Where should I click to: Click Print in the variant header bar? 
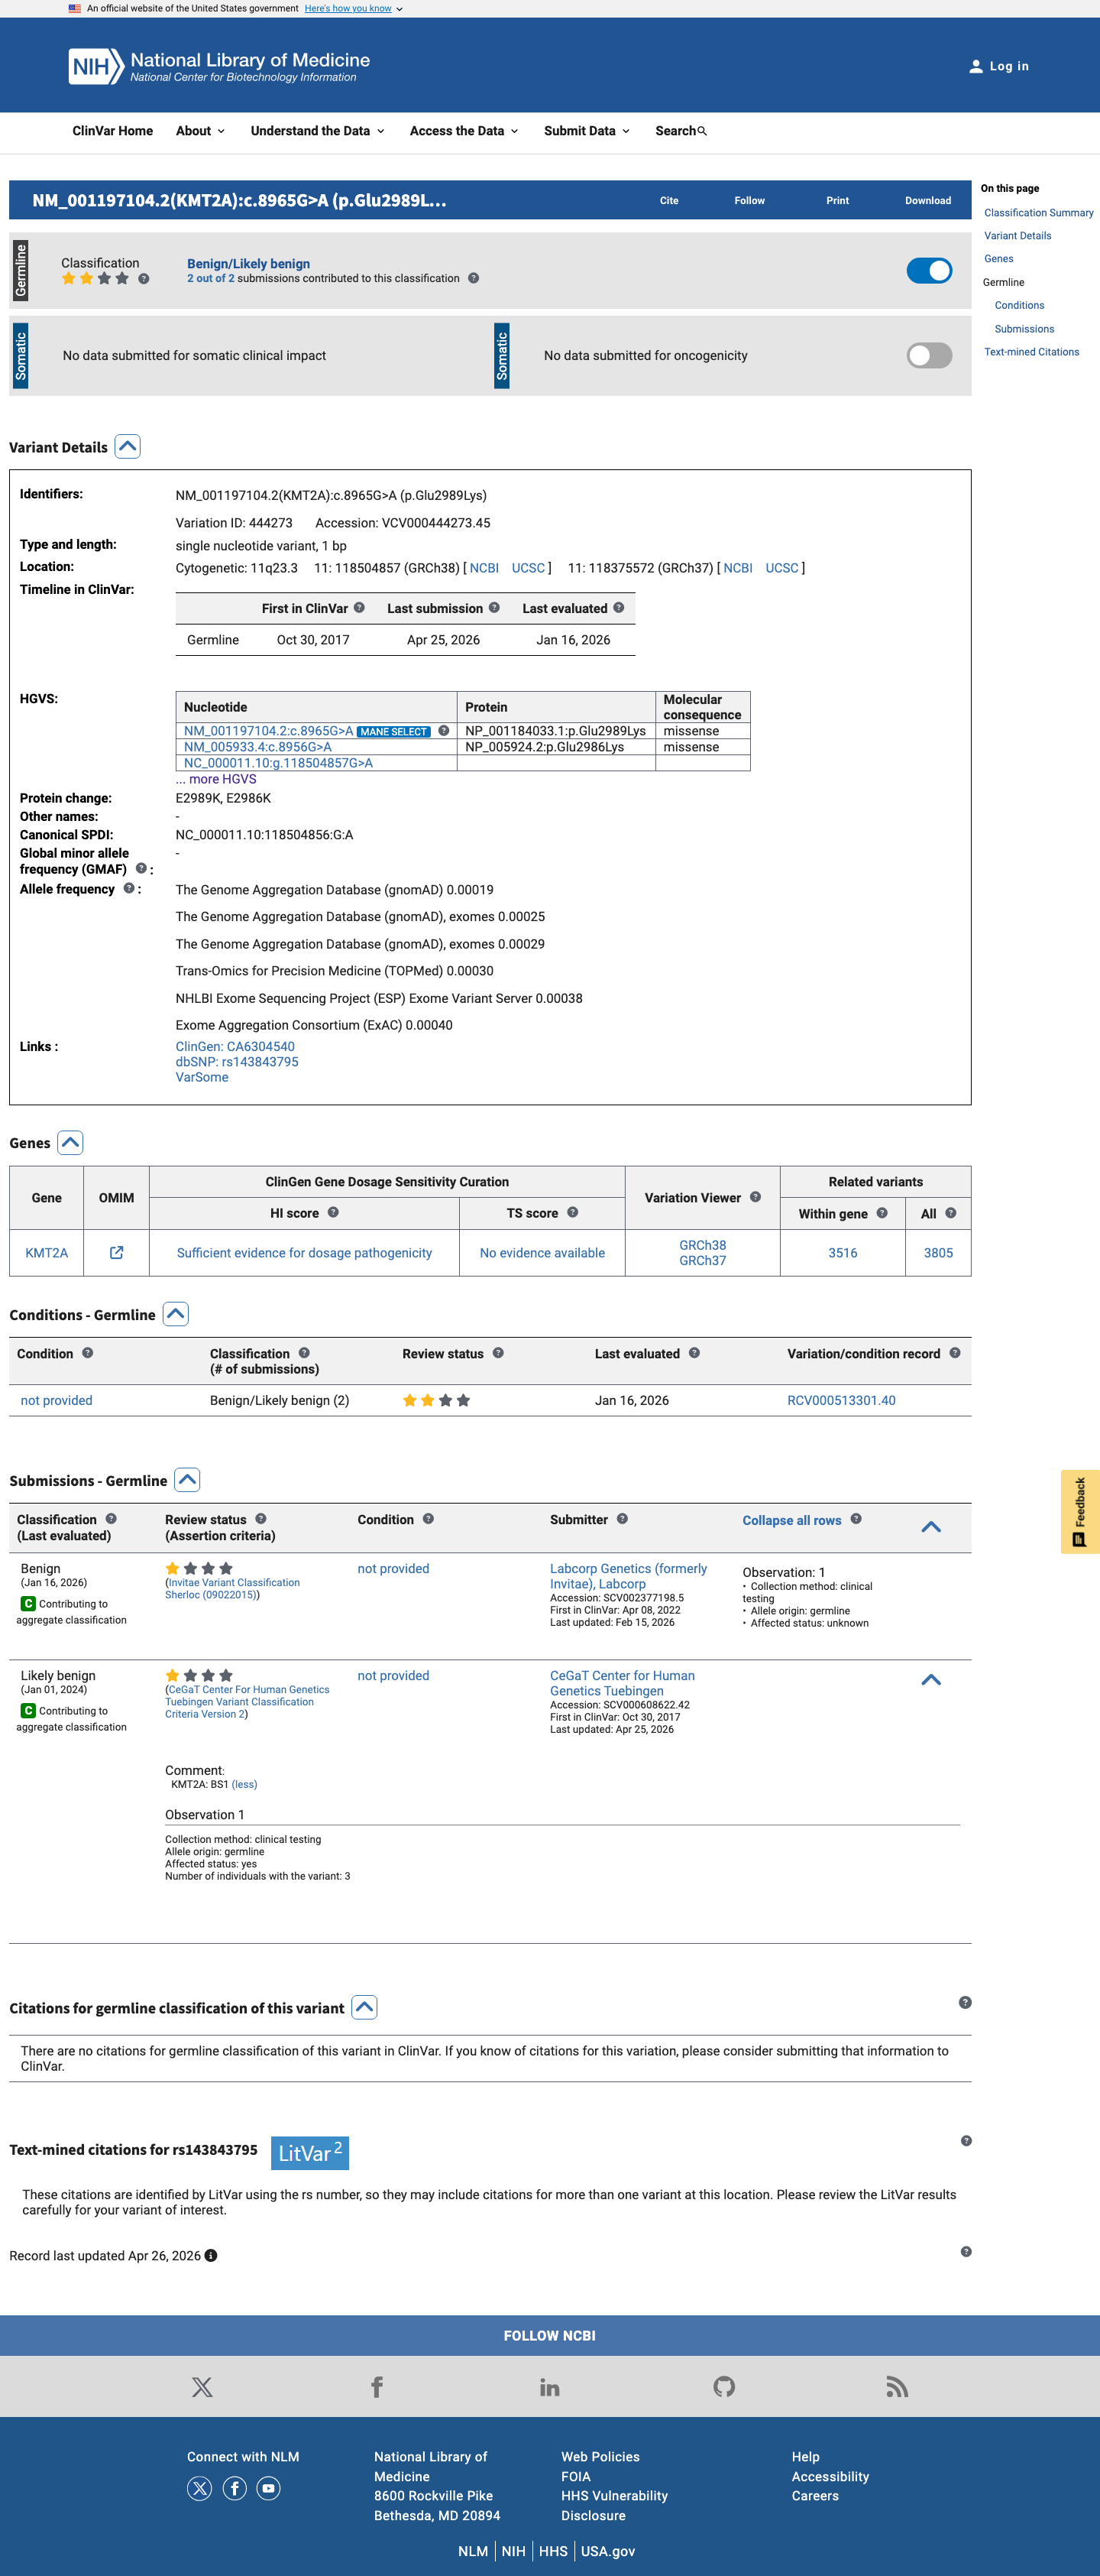tap(837, 200)
